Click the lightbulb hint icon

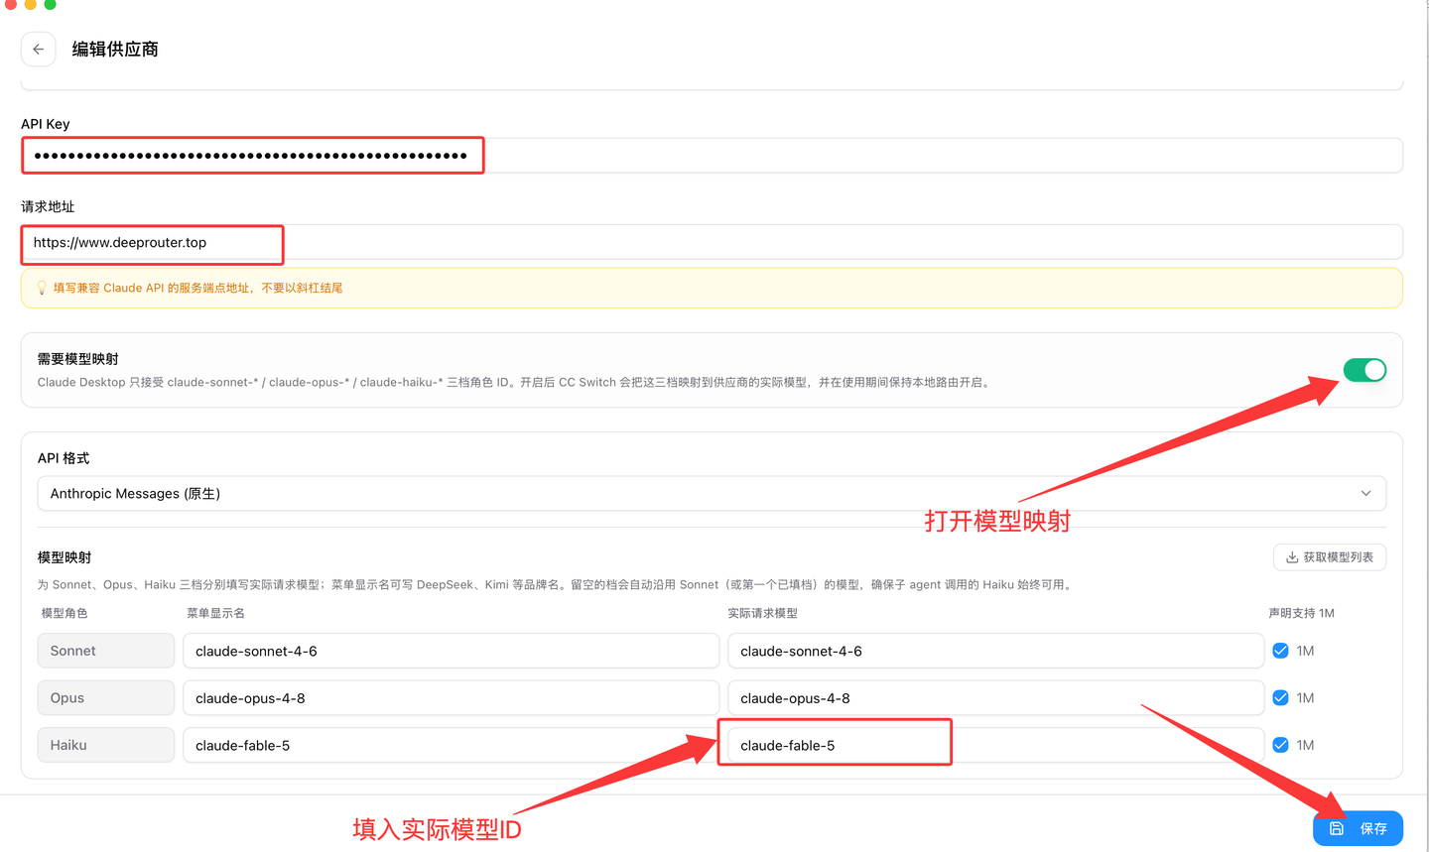click(42, 288)
